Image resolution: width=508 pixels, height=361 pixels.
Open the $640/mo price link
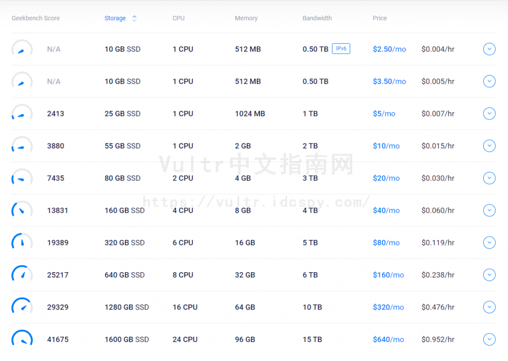[388, 339]
